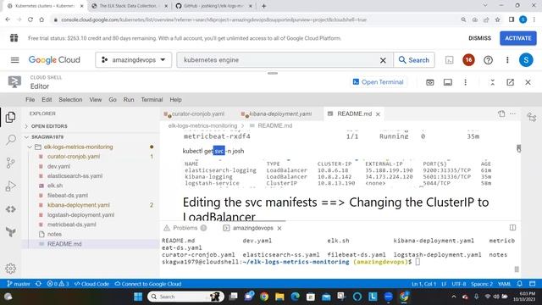Click the Search button
Image resolution: width=542 pixels, height=305 pixels.
[414, 60]
